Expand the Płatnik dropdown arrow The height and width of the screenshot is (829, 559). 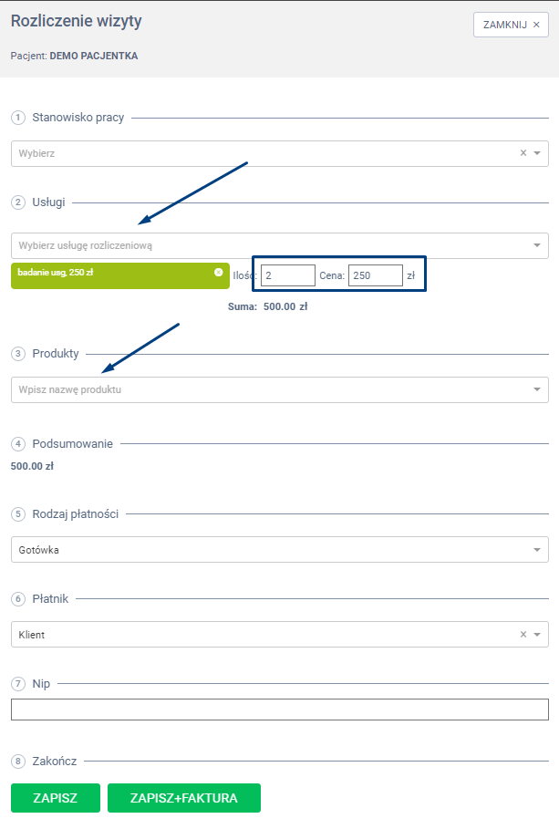537,635
